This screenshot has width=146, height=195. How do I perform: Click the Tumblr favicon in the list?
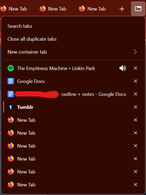(11, 107)
